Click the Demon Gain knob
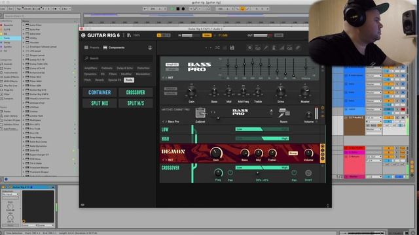This screenshot has width=419, height=235. click(x=216, y=153)
